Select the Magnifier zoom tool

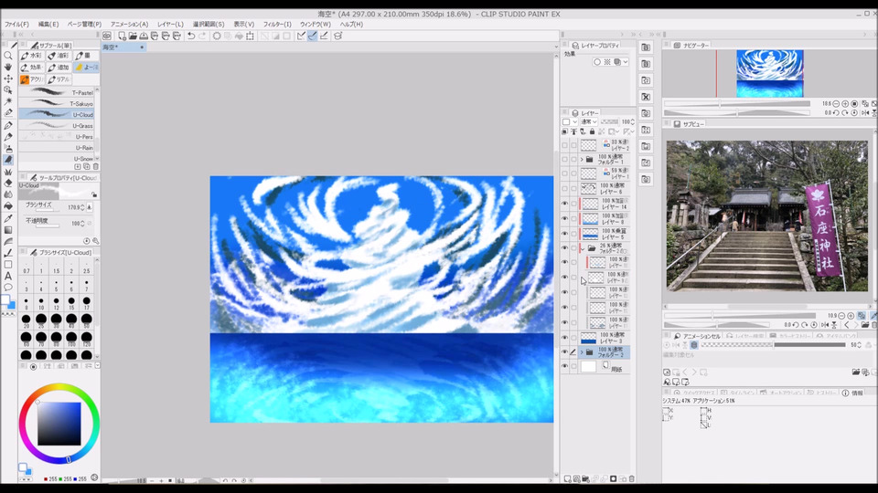pos(8,56)
